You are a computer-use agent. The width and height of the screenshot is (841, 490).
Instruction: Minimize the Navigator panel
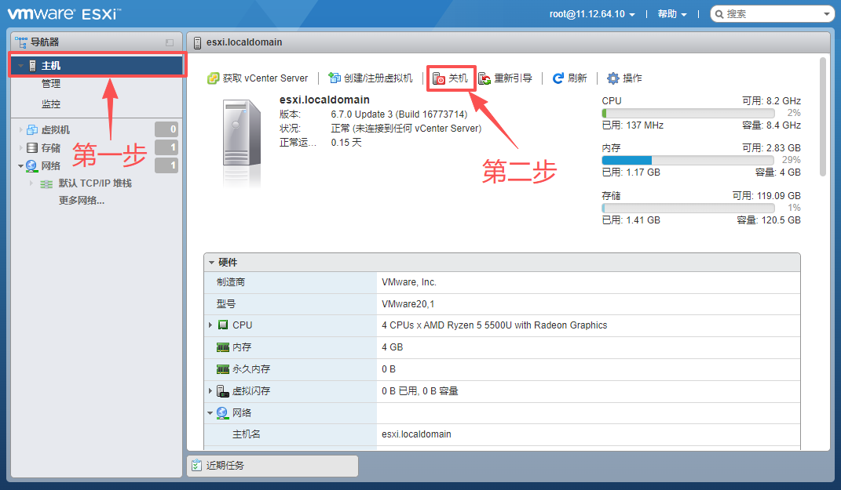[170, 42]
